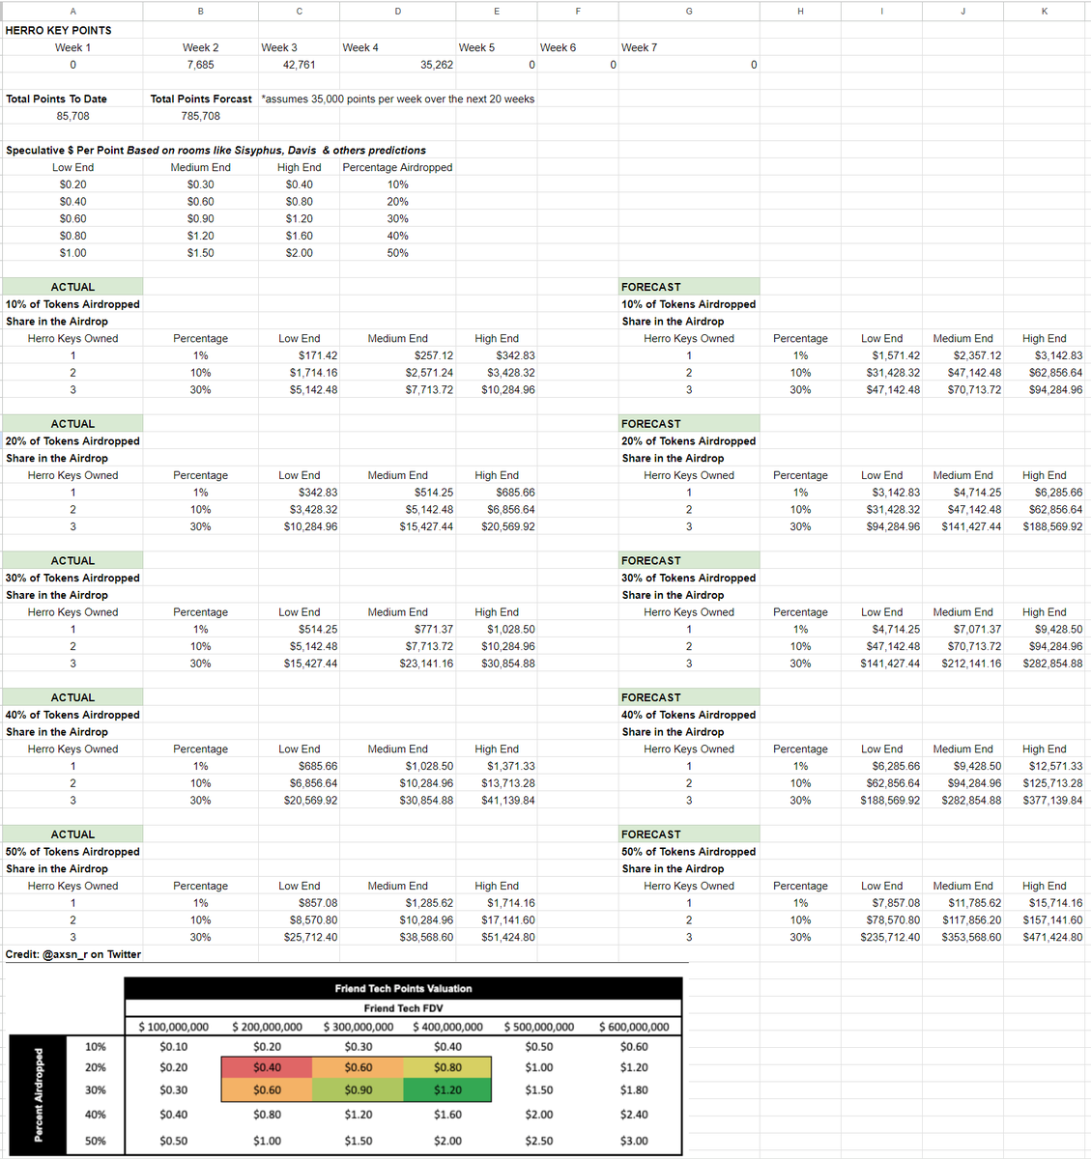Click the Friend Tech FDV subheading
This screenshot has height=1159, width=1091.
[x=403, y=1008]
